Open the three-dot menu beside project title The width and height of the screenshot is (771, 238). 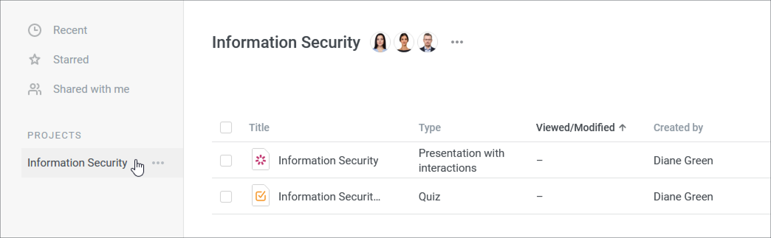point(457,42)
